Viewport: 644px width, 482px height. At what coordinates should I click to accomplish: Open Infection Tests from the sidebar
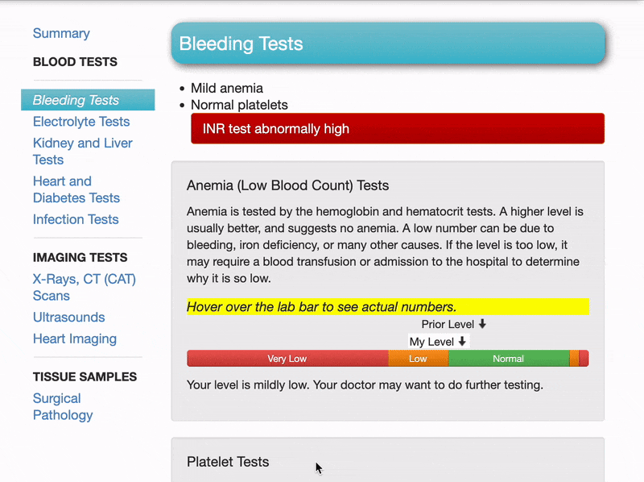(76, 219)
